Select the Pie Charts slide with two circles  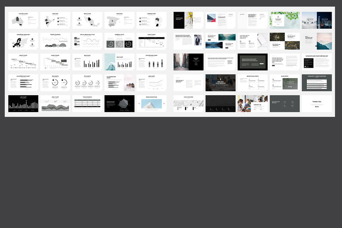pos(55,83)
